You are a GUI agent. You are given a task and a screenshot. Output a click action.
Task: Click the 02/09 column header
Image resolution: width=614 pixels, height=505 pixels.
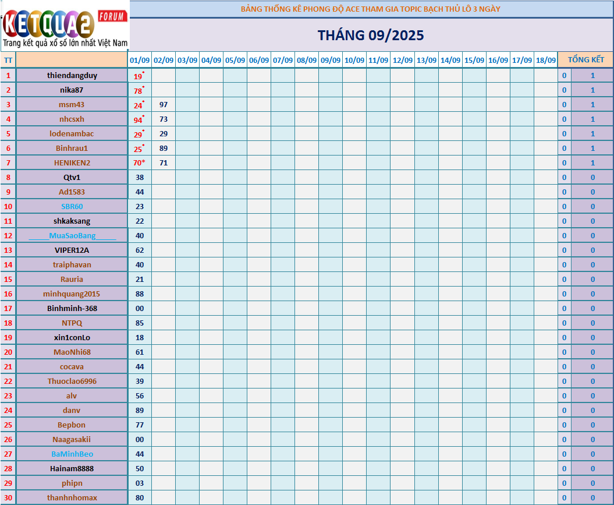164,60
